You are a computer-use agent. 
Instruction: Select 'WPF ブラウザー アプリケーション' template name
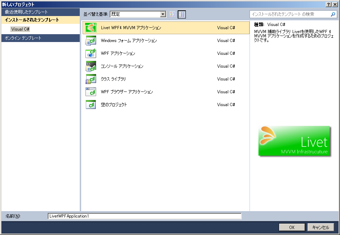tap(127, 92)
